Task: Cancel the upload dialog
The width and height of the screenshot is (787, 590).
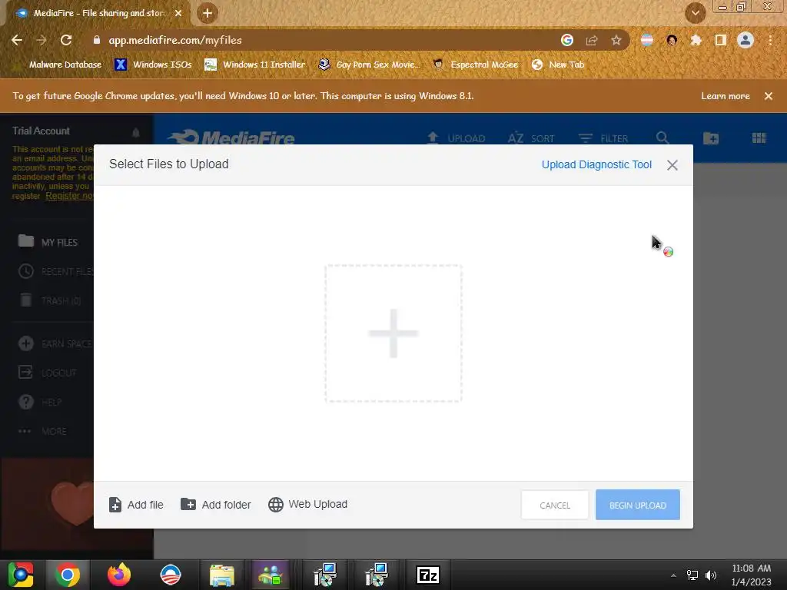Action: click(555, 505)
